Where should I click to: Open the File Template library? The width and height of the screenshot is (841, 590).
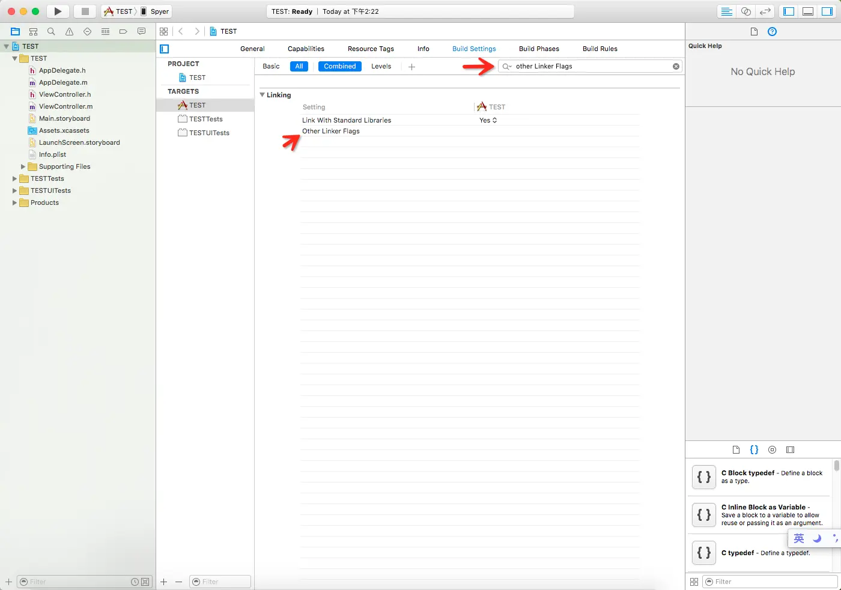tap(736, 449)
